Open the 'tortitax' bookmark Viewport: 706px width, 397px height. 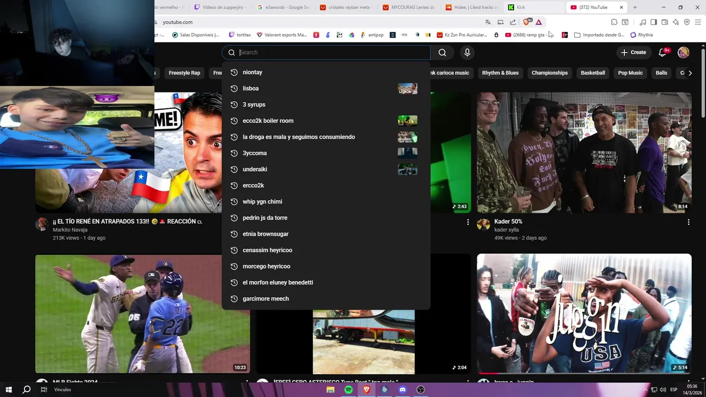point(240,35)
